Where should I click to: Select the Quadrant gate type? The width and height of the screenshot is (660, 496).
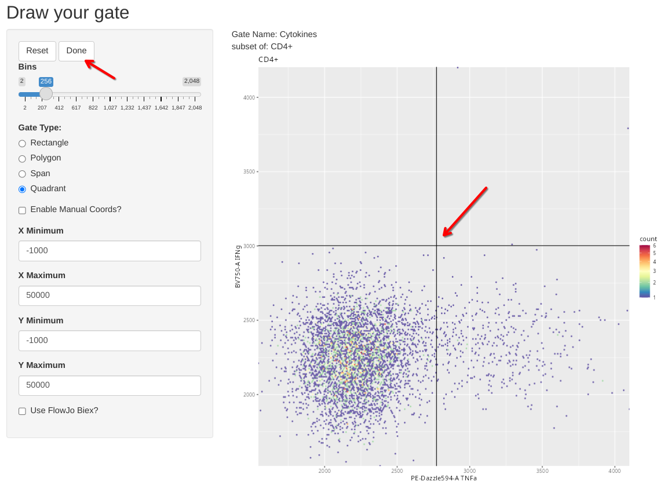[22, 189]
